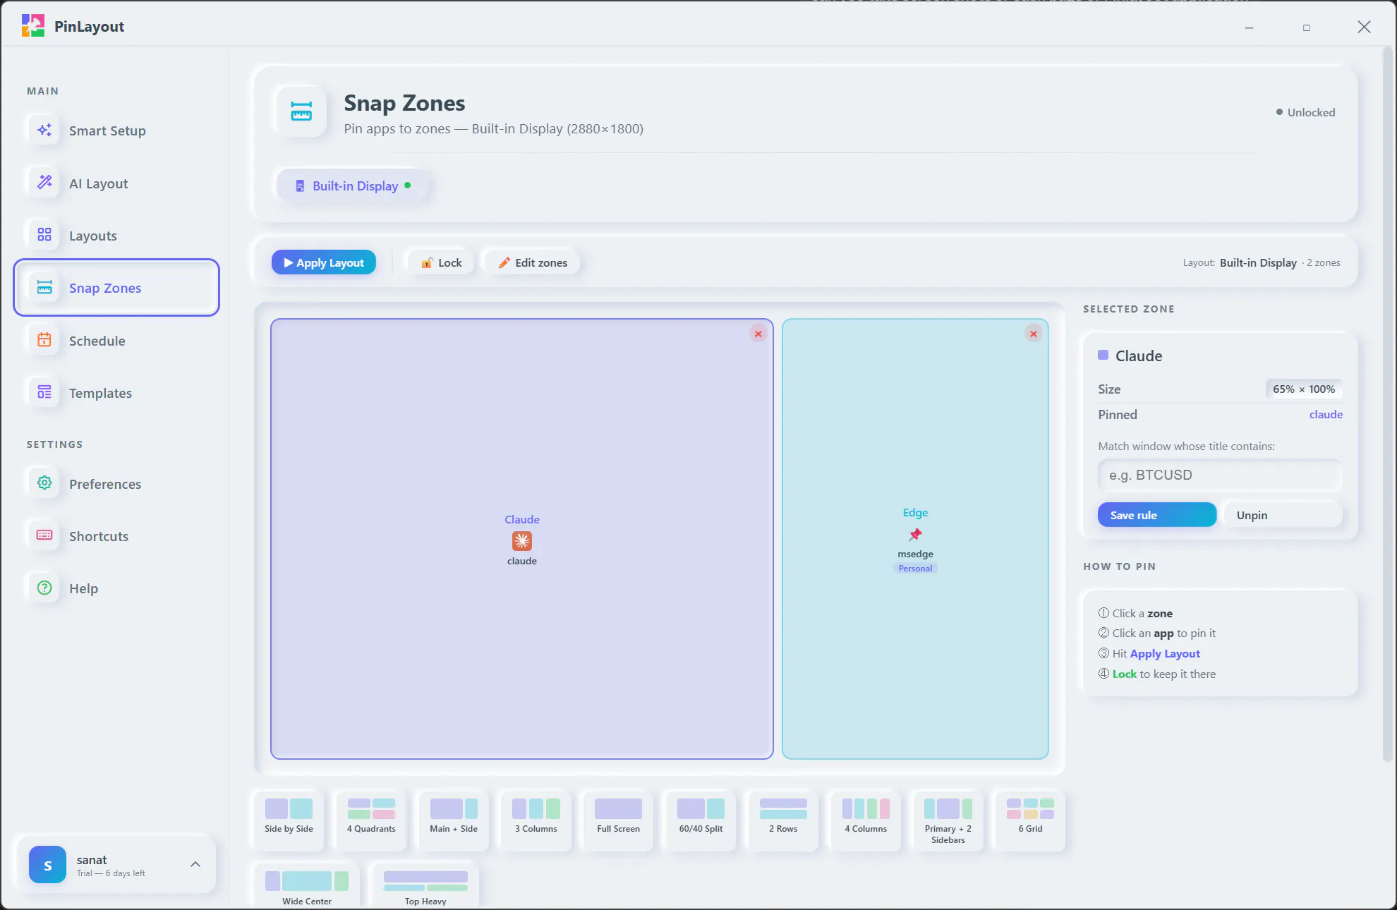This screenshot has height=910, width=1397.
Task: Open the Shortcuts keyboard icon
Action: [x=44, y=535]
